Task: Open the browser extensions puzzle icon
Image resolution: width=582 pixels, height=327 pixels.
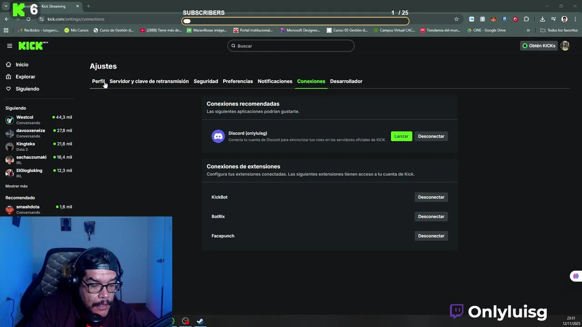Action: coord(526,19)
